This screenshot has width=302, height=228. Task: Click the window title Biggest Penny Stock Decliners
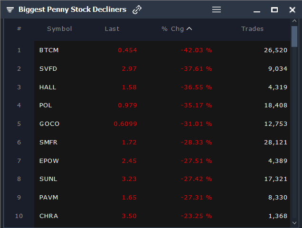(x=72, y=9)
